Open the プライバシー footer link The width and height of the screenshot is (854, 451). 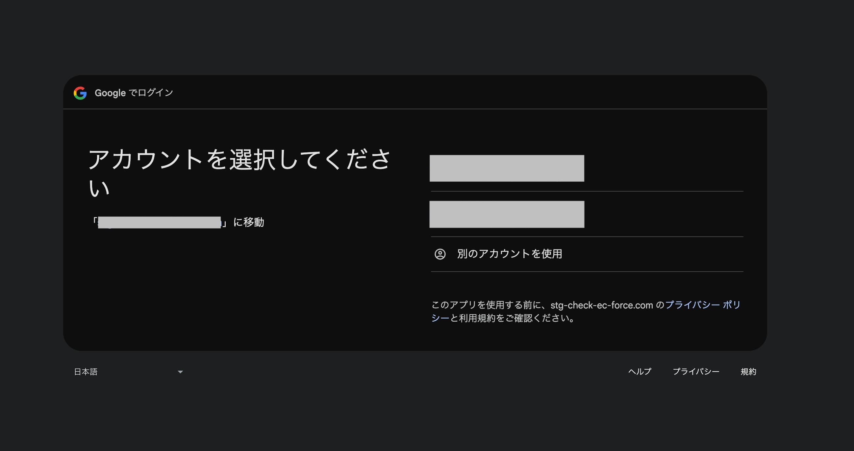(x=696, y=372)
